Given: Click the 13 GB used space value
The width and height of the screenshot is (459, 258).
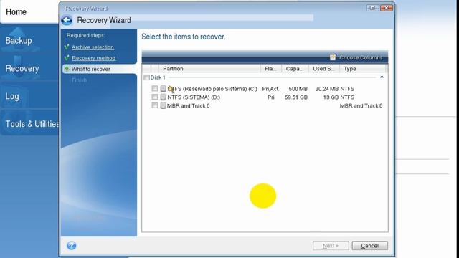Looking at the screenshot, I should point(331,97).
